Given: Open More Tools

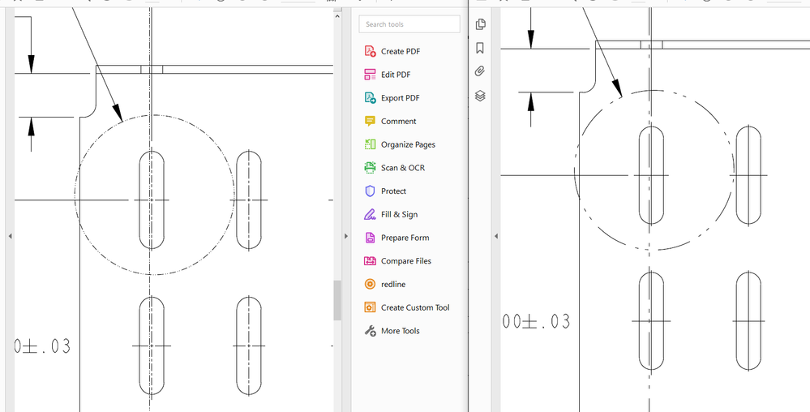Looking at the screenshot, I should (400, 331).
